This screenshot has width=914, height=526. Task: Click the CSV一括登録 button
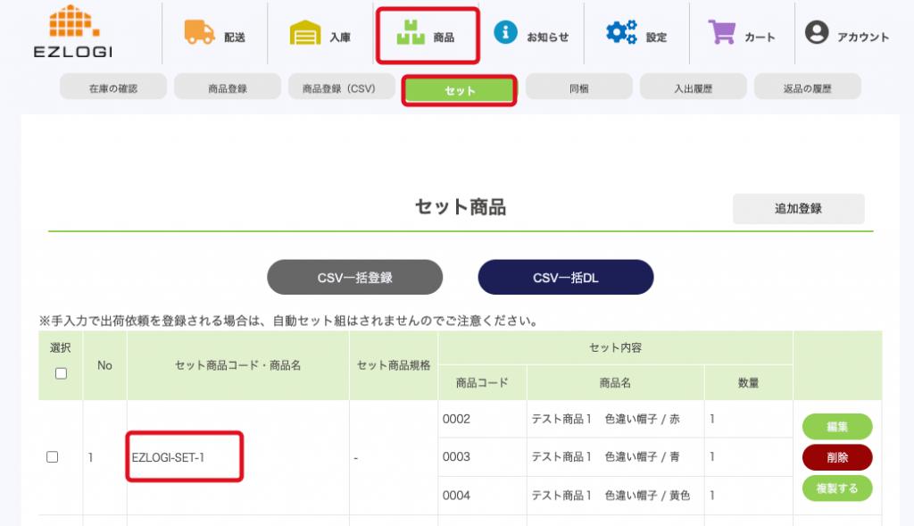coord(355,278)
